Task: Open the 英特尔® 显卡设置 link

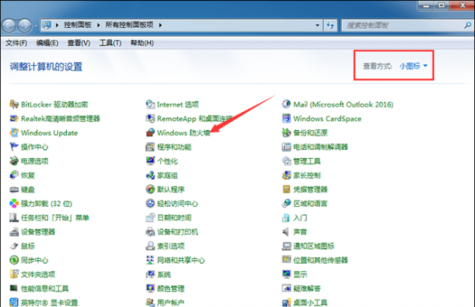Action: tap(49, 303)
